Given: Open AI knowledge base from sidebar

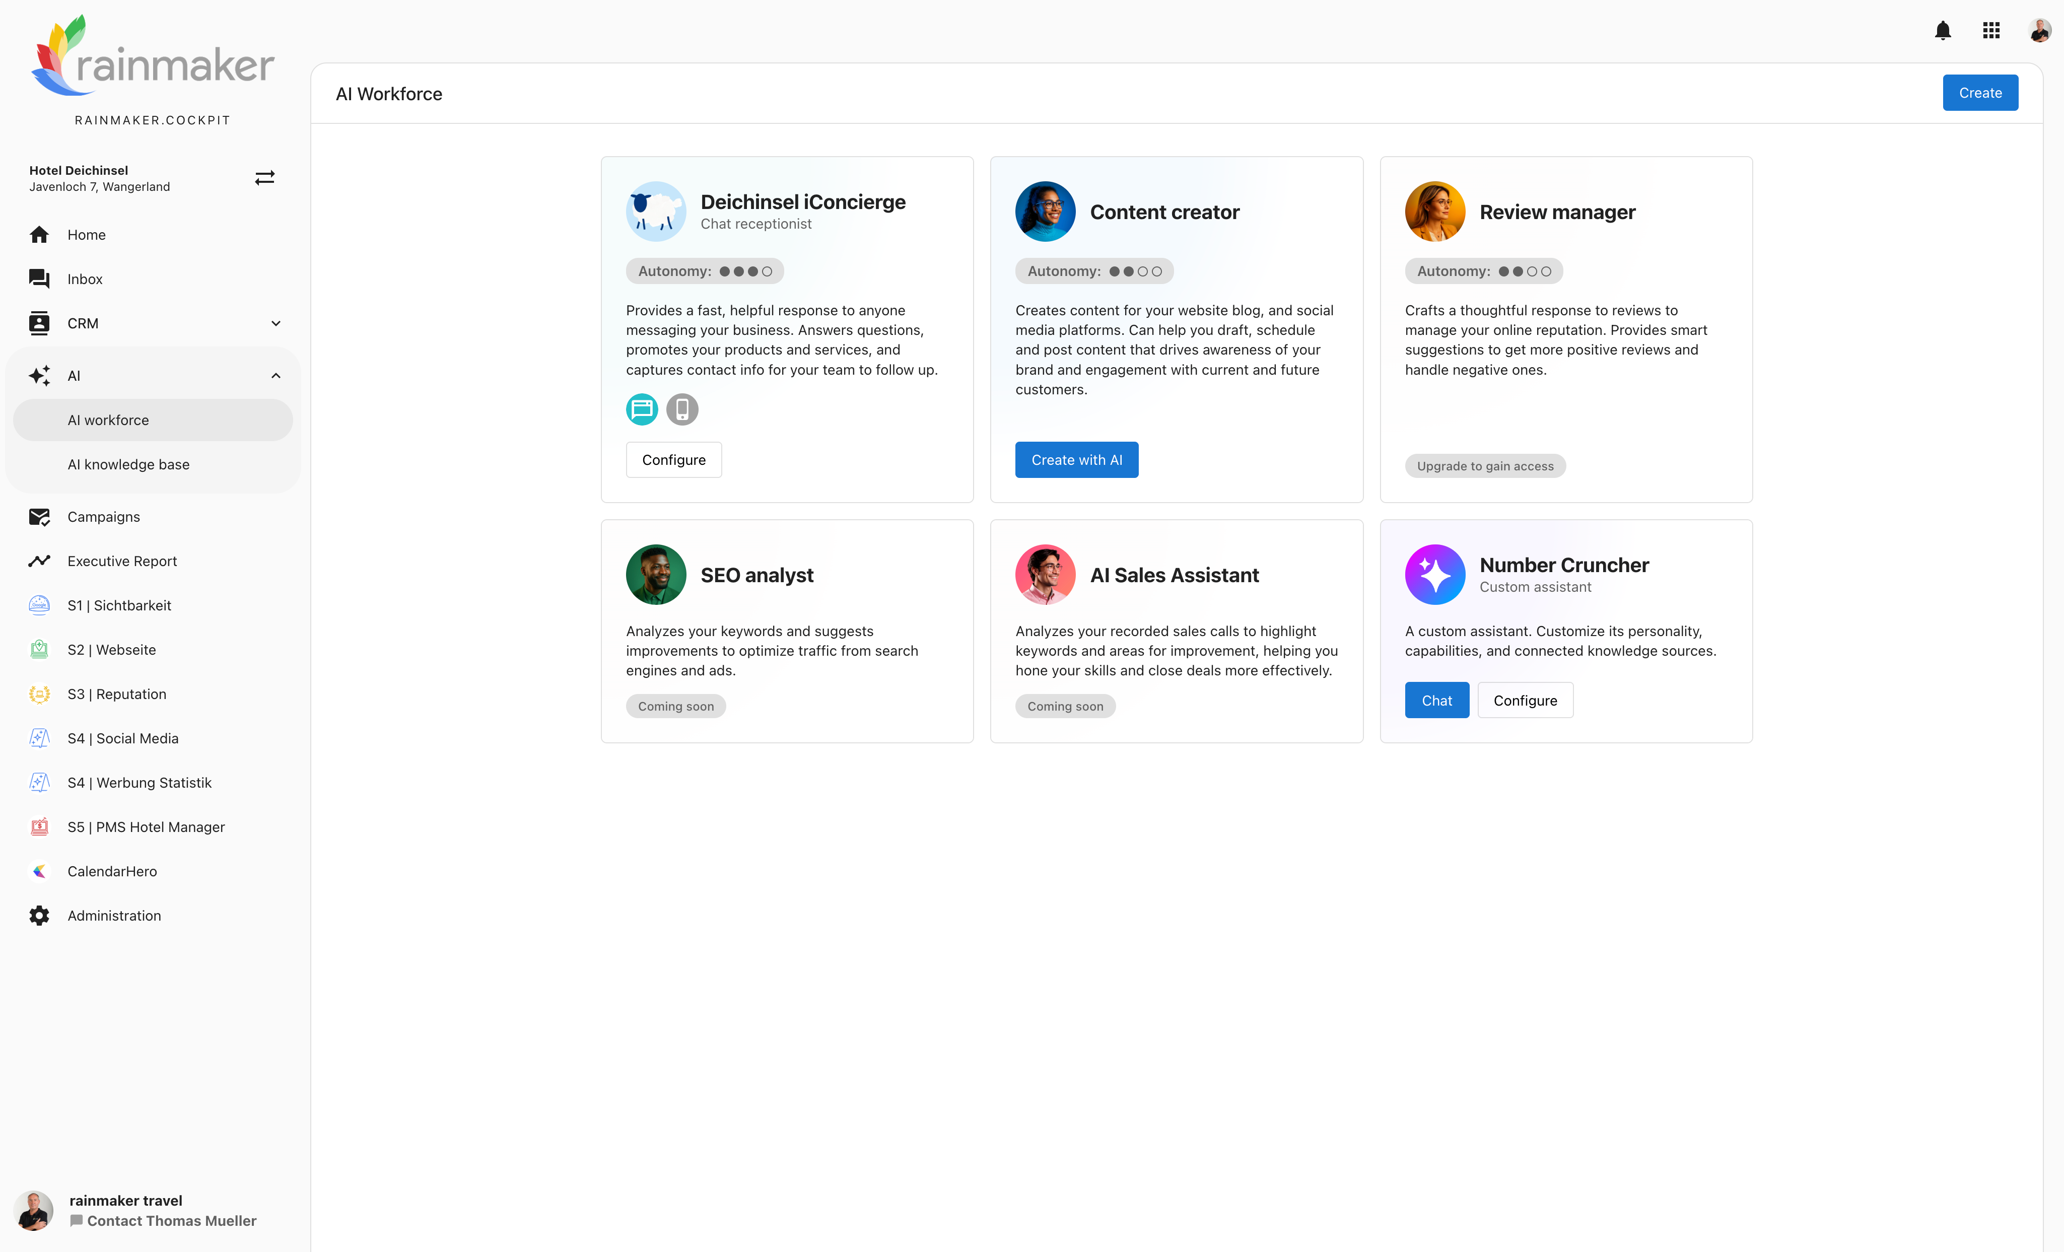Looking at the screenshot, I should (x=128, y=464).
